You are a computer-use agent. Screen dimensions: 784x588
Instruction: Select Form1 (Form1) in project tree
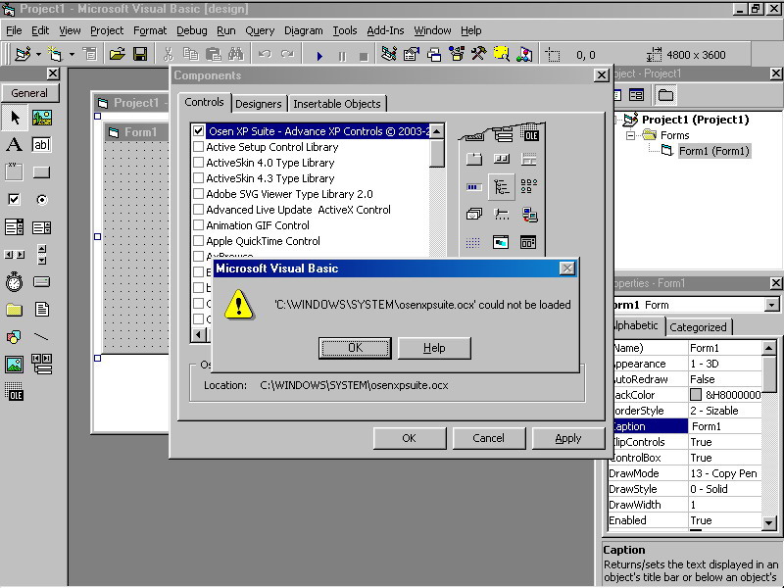pos(713,151)
